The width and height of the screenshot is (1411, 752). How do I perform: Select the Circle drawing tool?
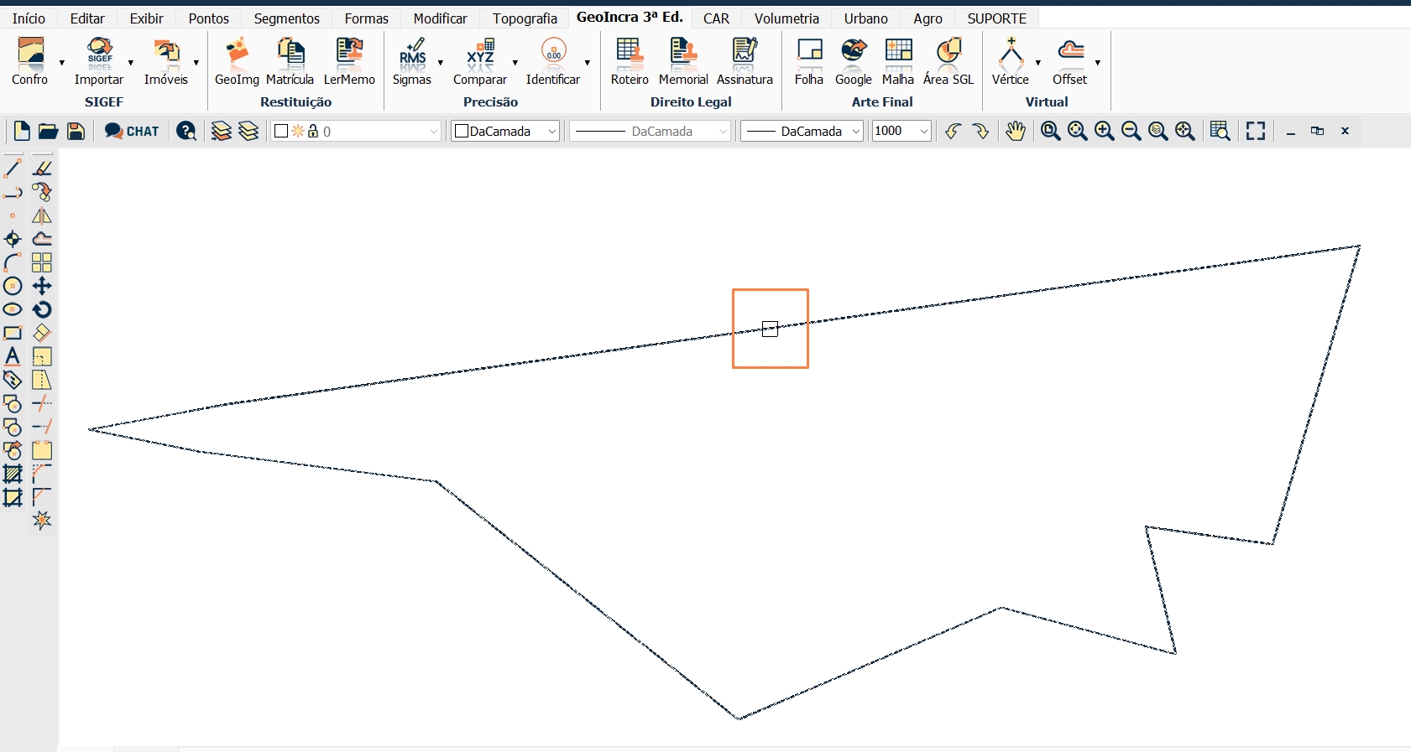point(13,286)
